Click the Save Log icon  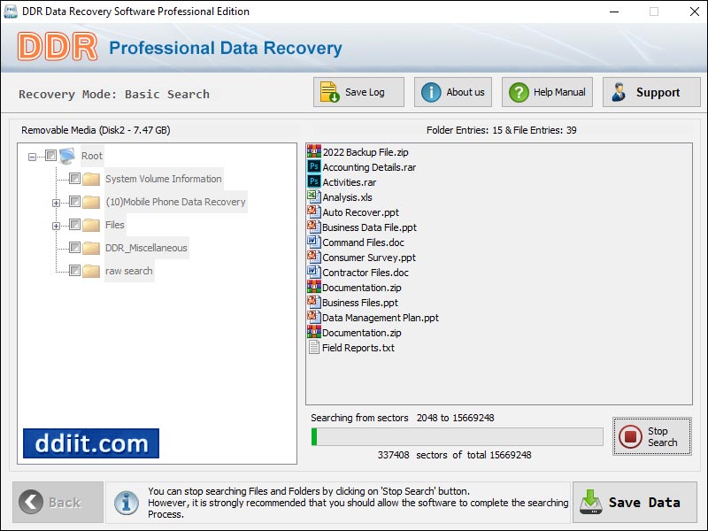[329, 91]
